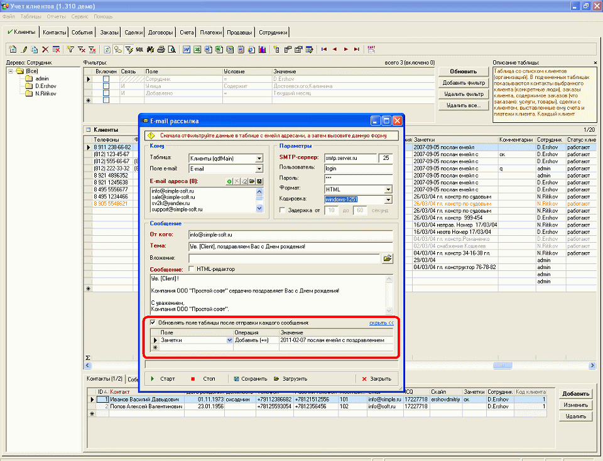Click the add e-mail address green plus icon
Screen dimensions: 603x461
(230, 181)
